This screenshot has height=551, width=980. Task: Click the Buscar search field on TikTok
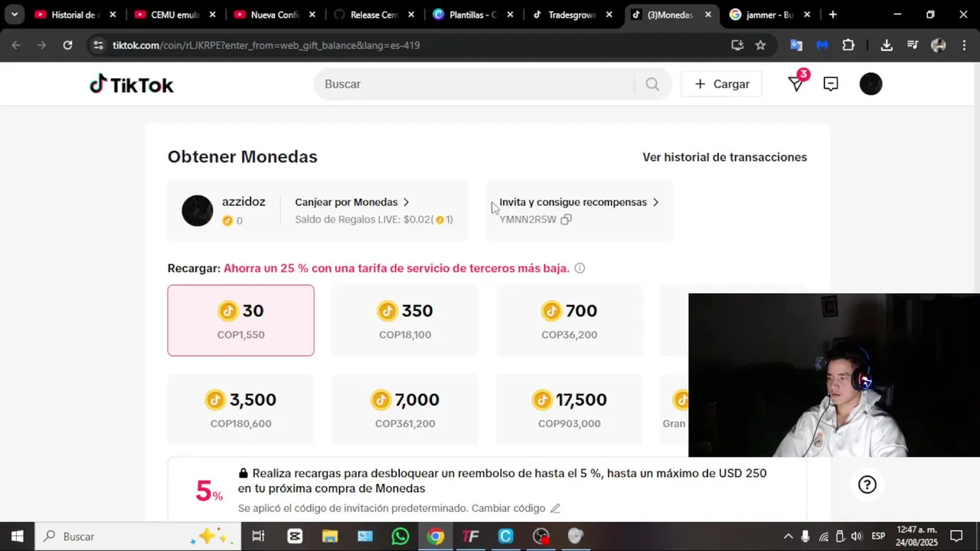point(475,84)
